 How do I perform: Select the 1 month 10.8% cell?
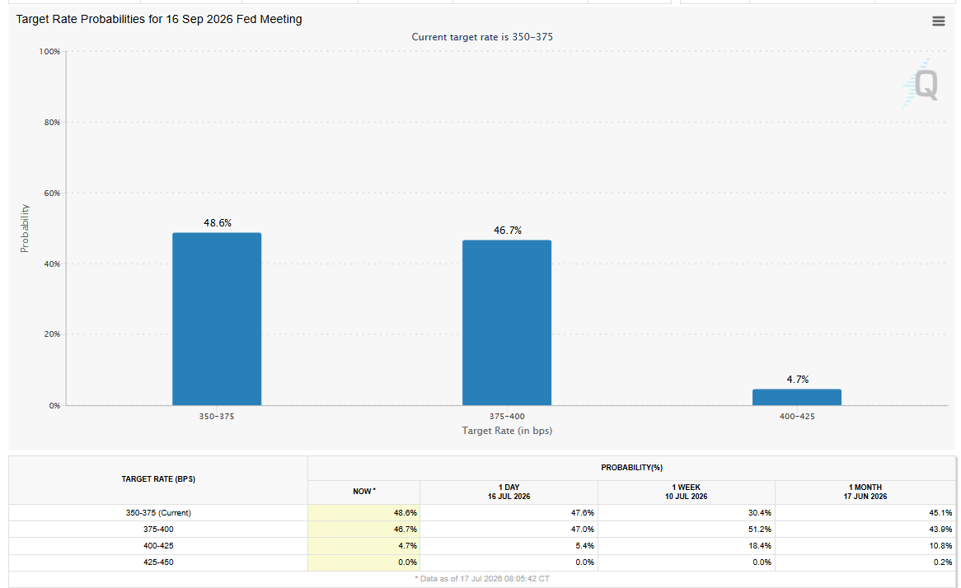(865, 546)
